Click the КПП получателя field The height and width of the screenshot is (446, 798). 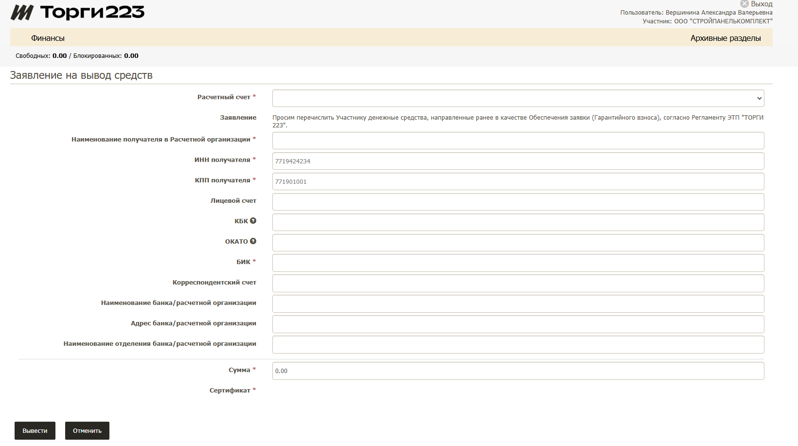coord(518,181)
